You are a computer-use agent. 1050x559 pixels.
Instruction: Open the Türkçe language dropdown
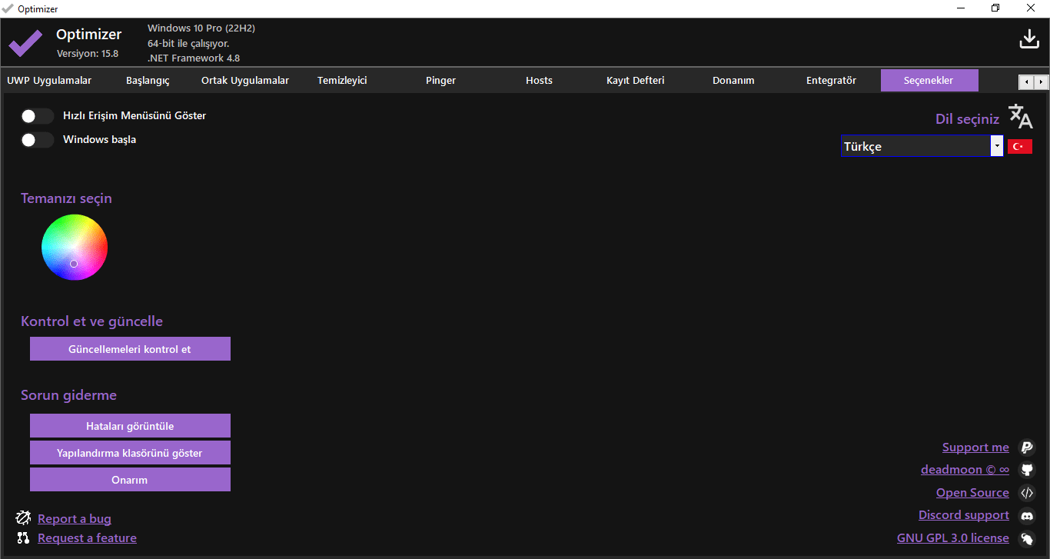point(997,146)
